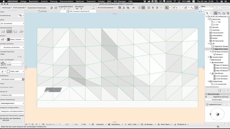Open the 3D Animationsdatei dropdown
230x129 pixels.
(x=106, y=8)
